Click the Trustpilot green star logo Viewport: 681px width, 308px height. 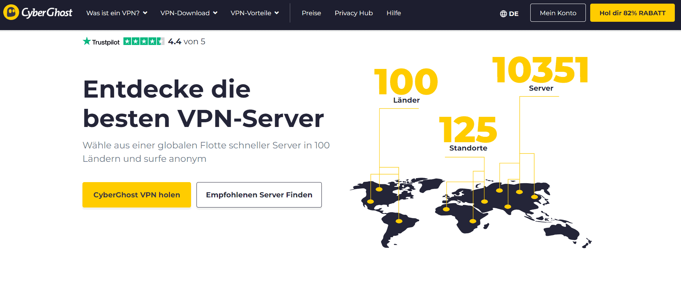(x=87, y=41)
